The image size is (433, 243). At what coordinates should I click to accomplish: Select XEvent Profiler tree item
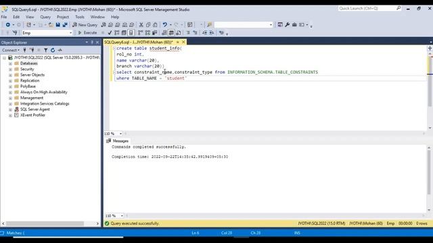tap(32, 115)
